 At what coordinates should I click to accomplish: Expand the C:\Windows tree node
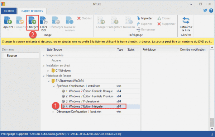pyautogui.click(x=48, y=71)
